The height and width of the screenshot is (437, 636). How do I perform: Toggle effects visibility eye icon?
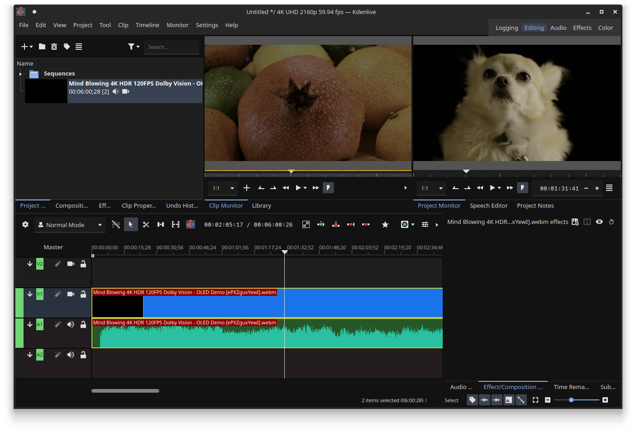click(599, 222)
